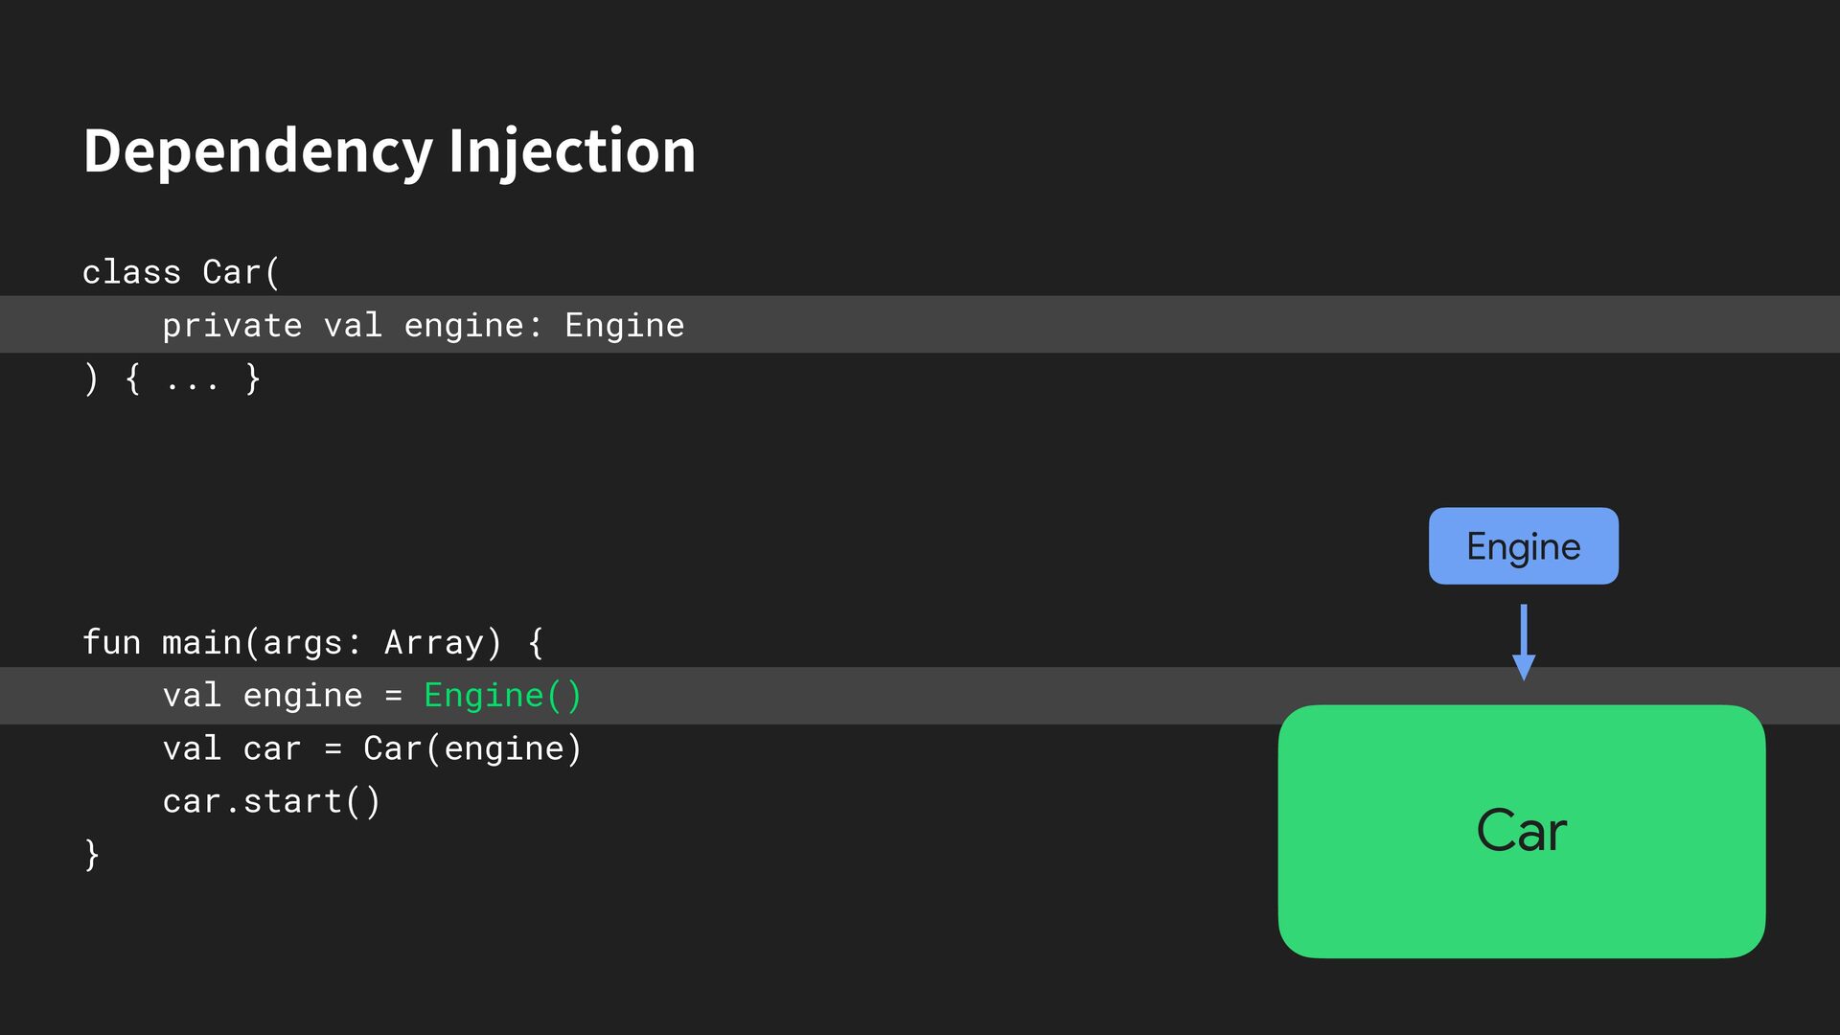Click the "class" keyword in the code

(x=131, y=273)
